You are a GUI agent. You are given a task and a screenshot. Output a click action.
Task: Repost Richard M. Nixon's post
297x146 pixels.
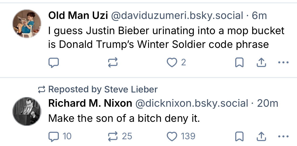[113, 136]
